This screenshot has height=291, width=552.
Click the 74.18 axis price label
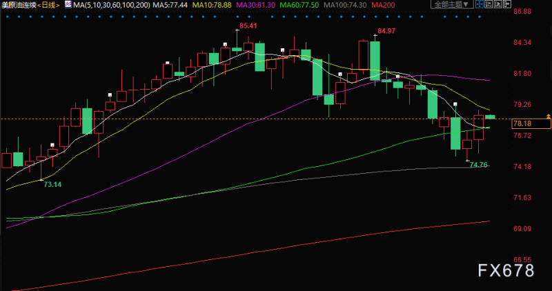click(522, 166)
